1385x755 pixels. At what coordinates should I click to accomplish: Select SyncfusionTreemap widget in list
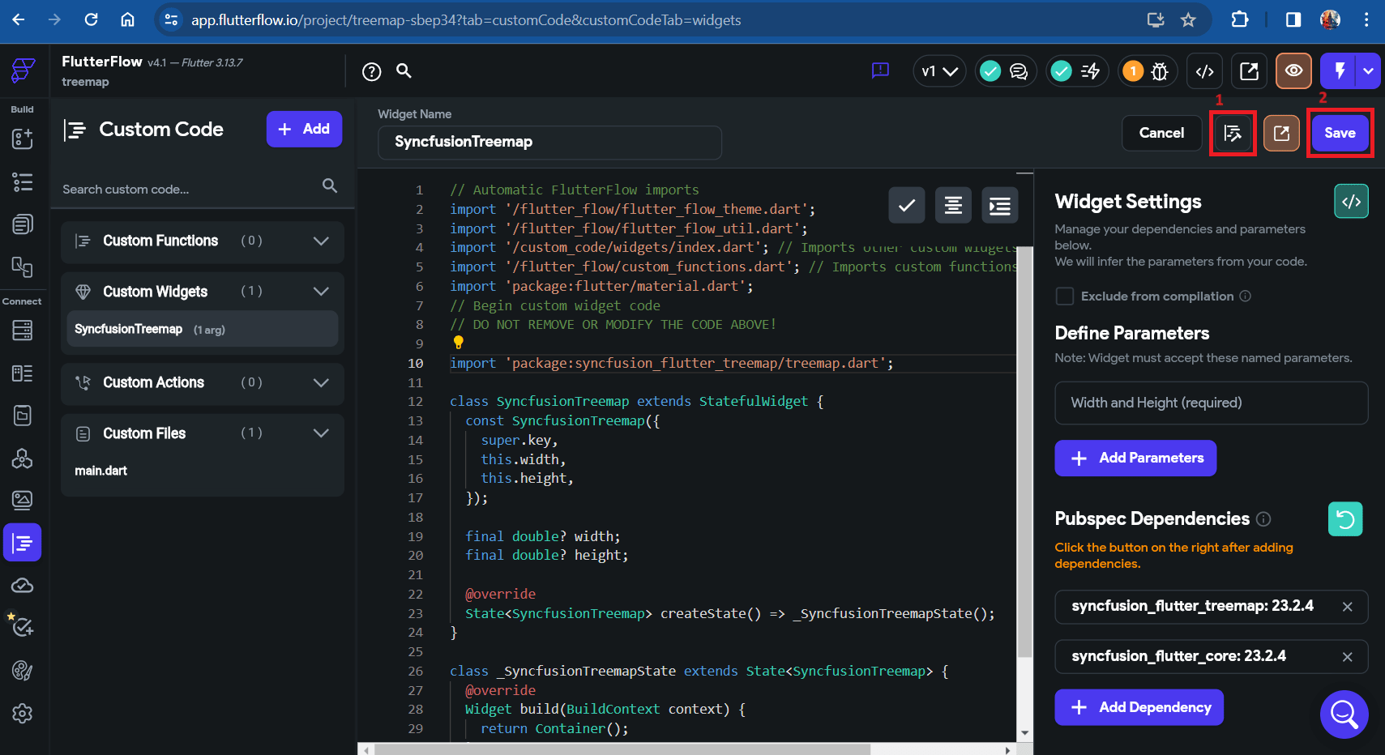pos(203,329)
